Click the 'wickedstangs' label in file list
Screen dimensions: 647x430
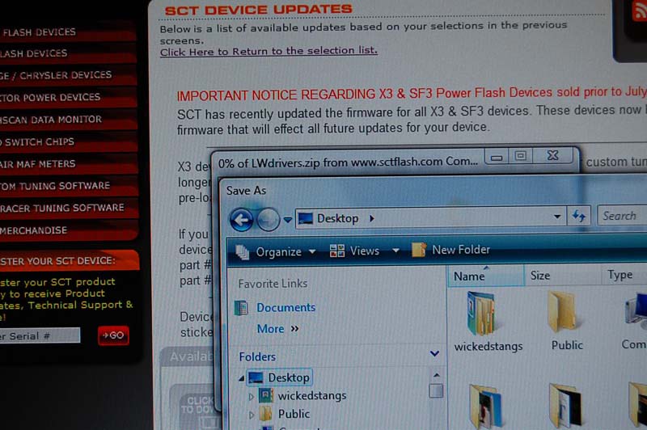tap(488, 346)
